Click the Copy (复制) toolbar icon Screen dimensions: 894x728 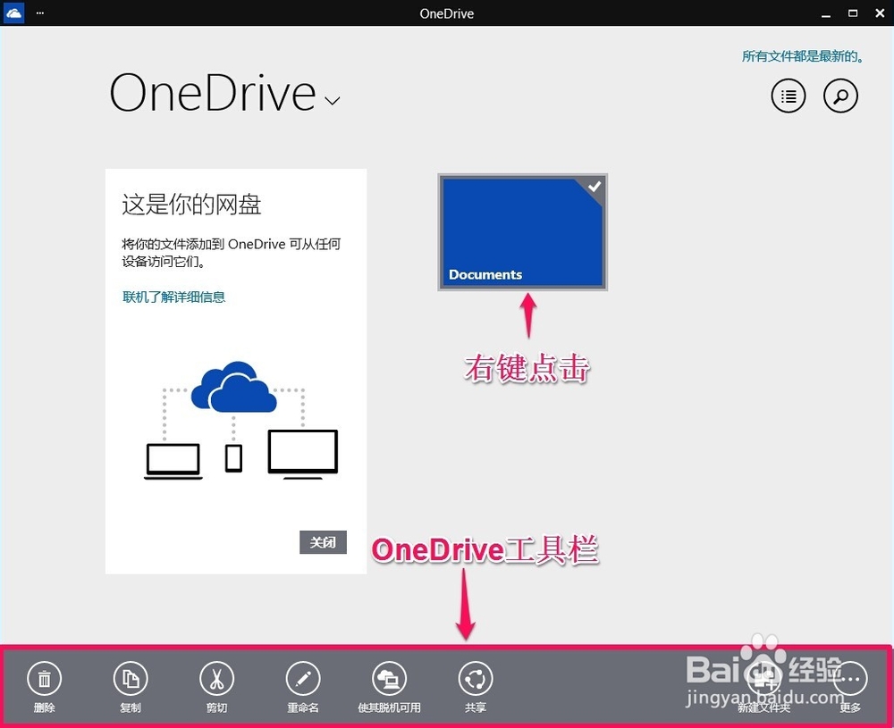[x=131, y=679]
